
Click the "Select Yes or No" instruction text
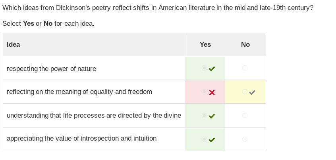48,23
